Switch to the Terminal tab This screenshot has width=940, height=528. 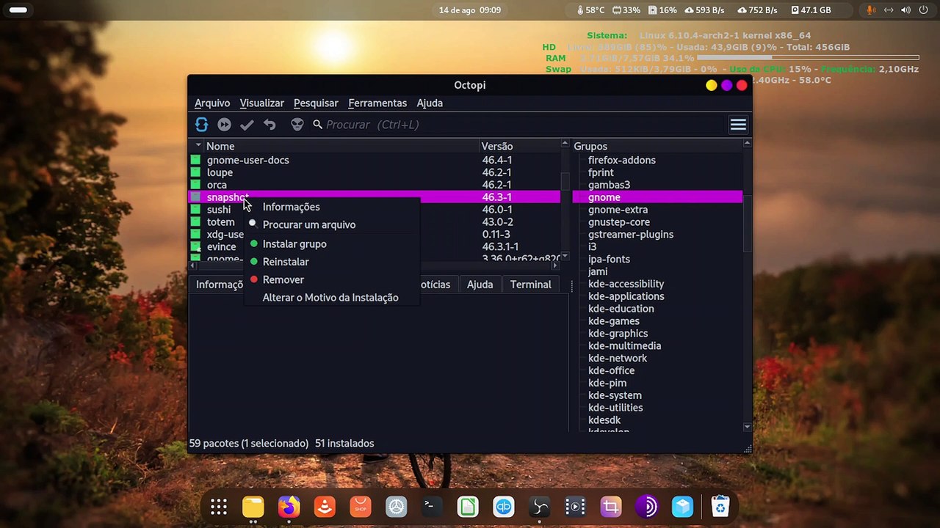point(530,285)
